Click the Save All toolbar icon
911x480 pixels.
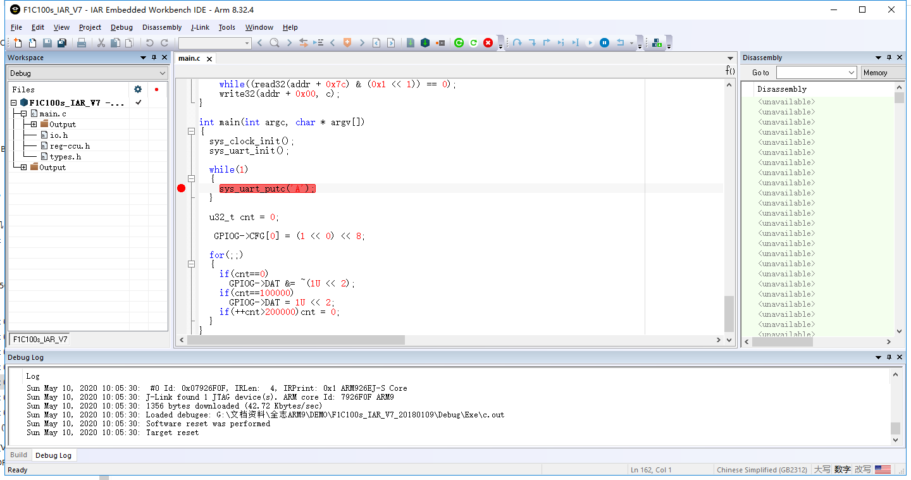pos(61,43)
